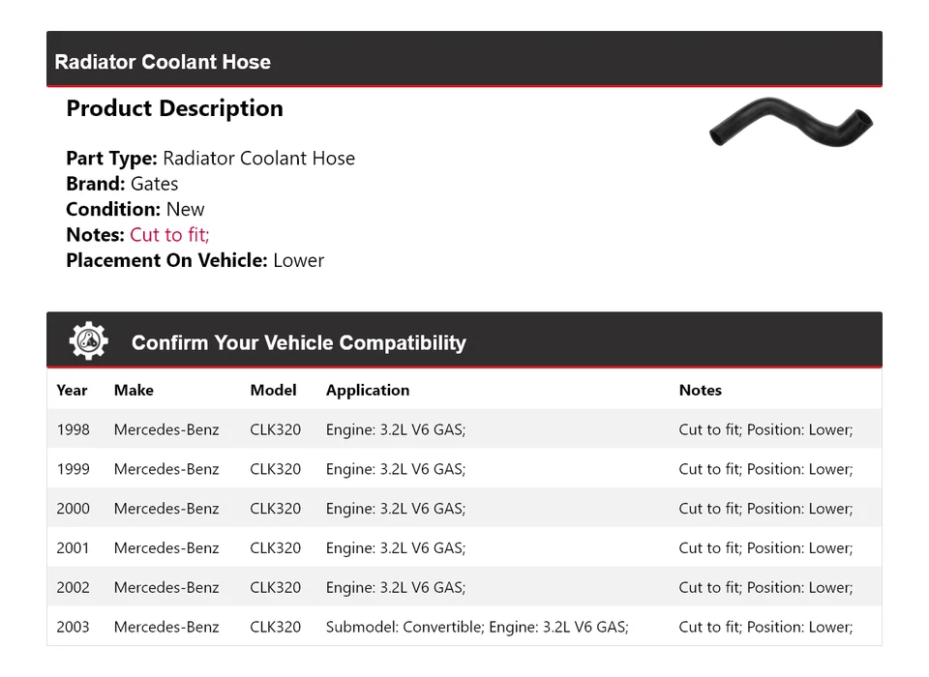Click the gear compatibility icon
The image size is (929, 677).
88,341
